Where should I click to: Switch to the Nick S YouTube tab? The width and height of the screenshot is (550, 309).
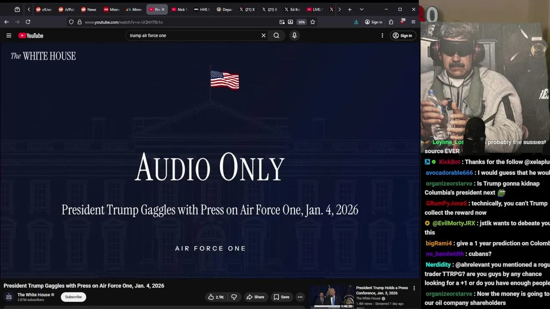(179, 9)
